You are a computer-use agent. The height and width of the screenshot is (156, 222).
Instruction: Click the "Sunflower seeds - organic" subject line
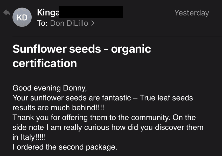(82, 49)
